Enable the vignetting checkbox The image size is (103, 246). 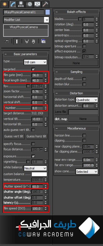pyautogui.click(x=28, y=162)
